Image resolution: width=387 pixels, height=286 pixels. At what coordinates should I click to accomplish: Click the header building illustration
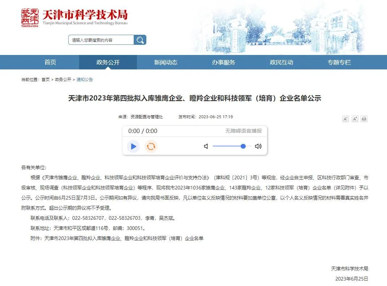(x=279, y=29)
